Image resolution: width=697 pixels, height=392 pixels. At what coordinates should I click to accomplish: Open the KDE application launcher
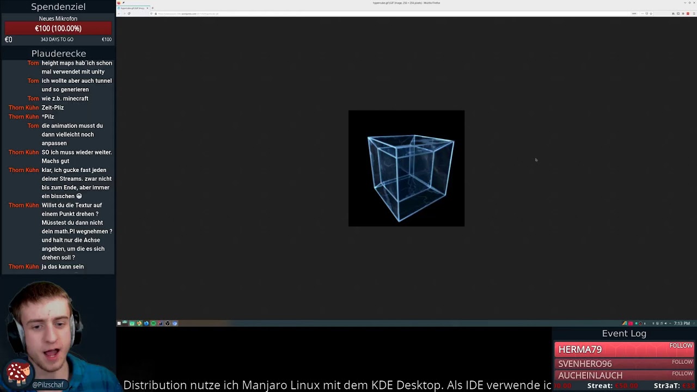pos(119,323)
